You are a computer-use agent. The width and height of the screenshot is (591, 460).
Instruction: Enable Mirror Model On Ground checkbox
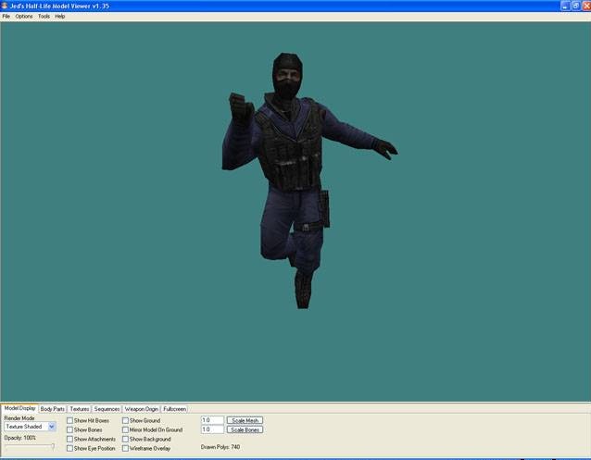point(125,429)
